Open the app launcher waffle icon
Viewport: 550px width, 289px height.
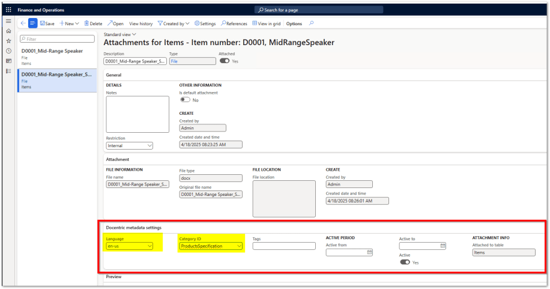8,10
